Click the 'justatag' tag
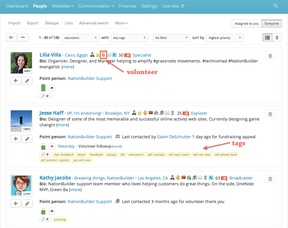This screenshot has width=288, height=228. (x=60, y=219)
